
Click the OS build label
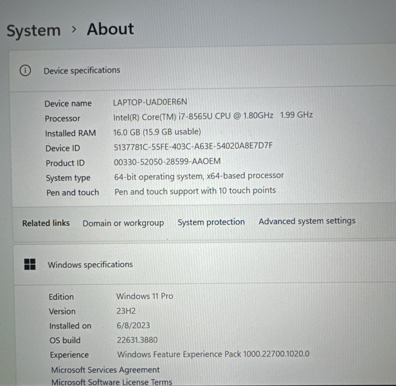coord(65,340)
